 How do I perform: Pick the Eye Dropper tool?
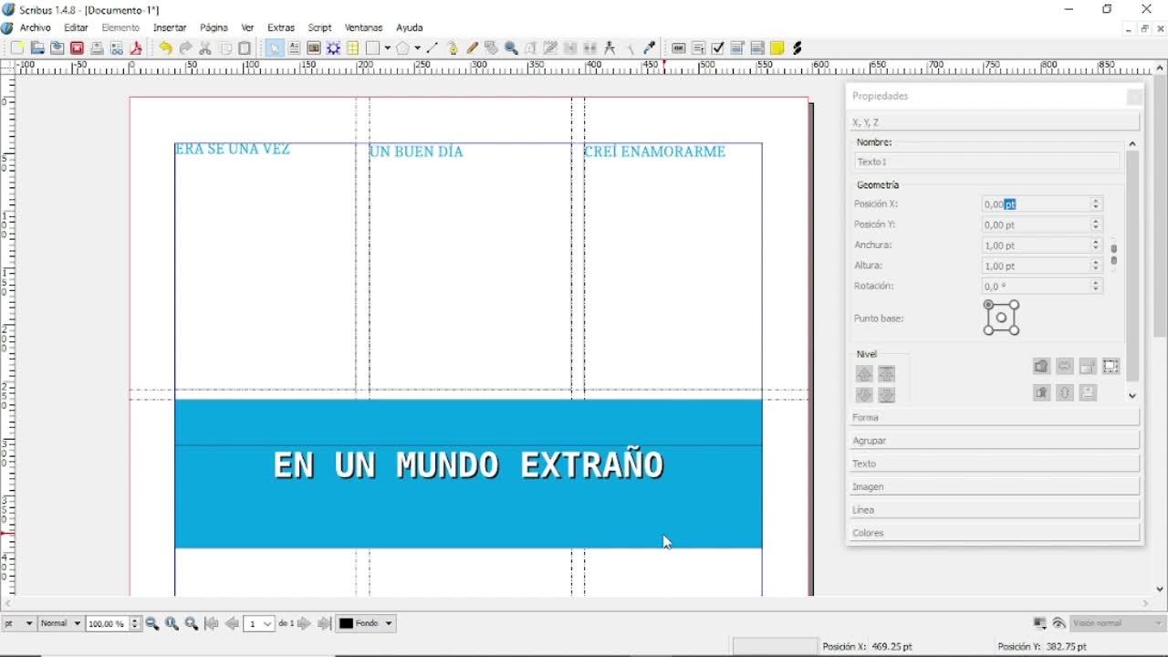tap(649, 48)
